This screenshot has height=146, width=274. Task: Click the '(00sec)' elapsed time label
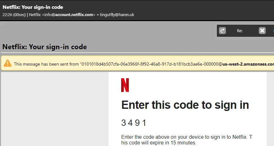click(20, 15)
